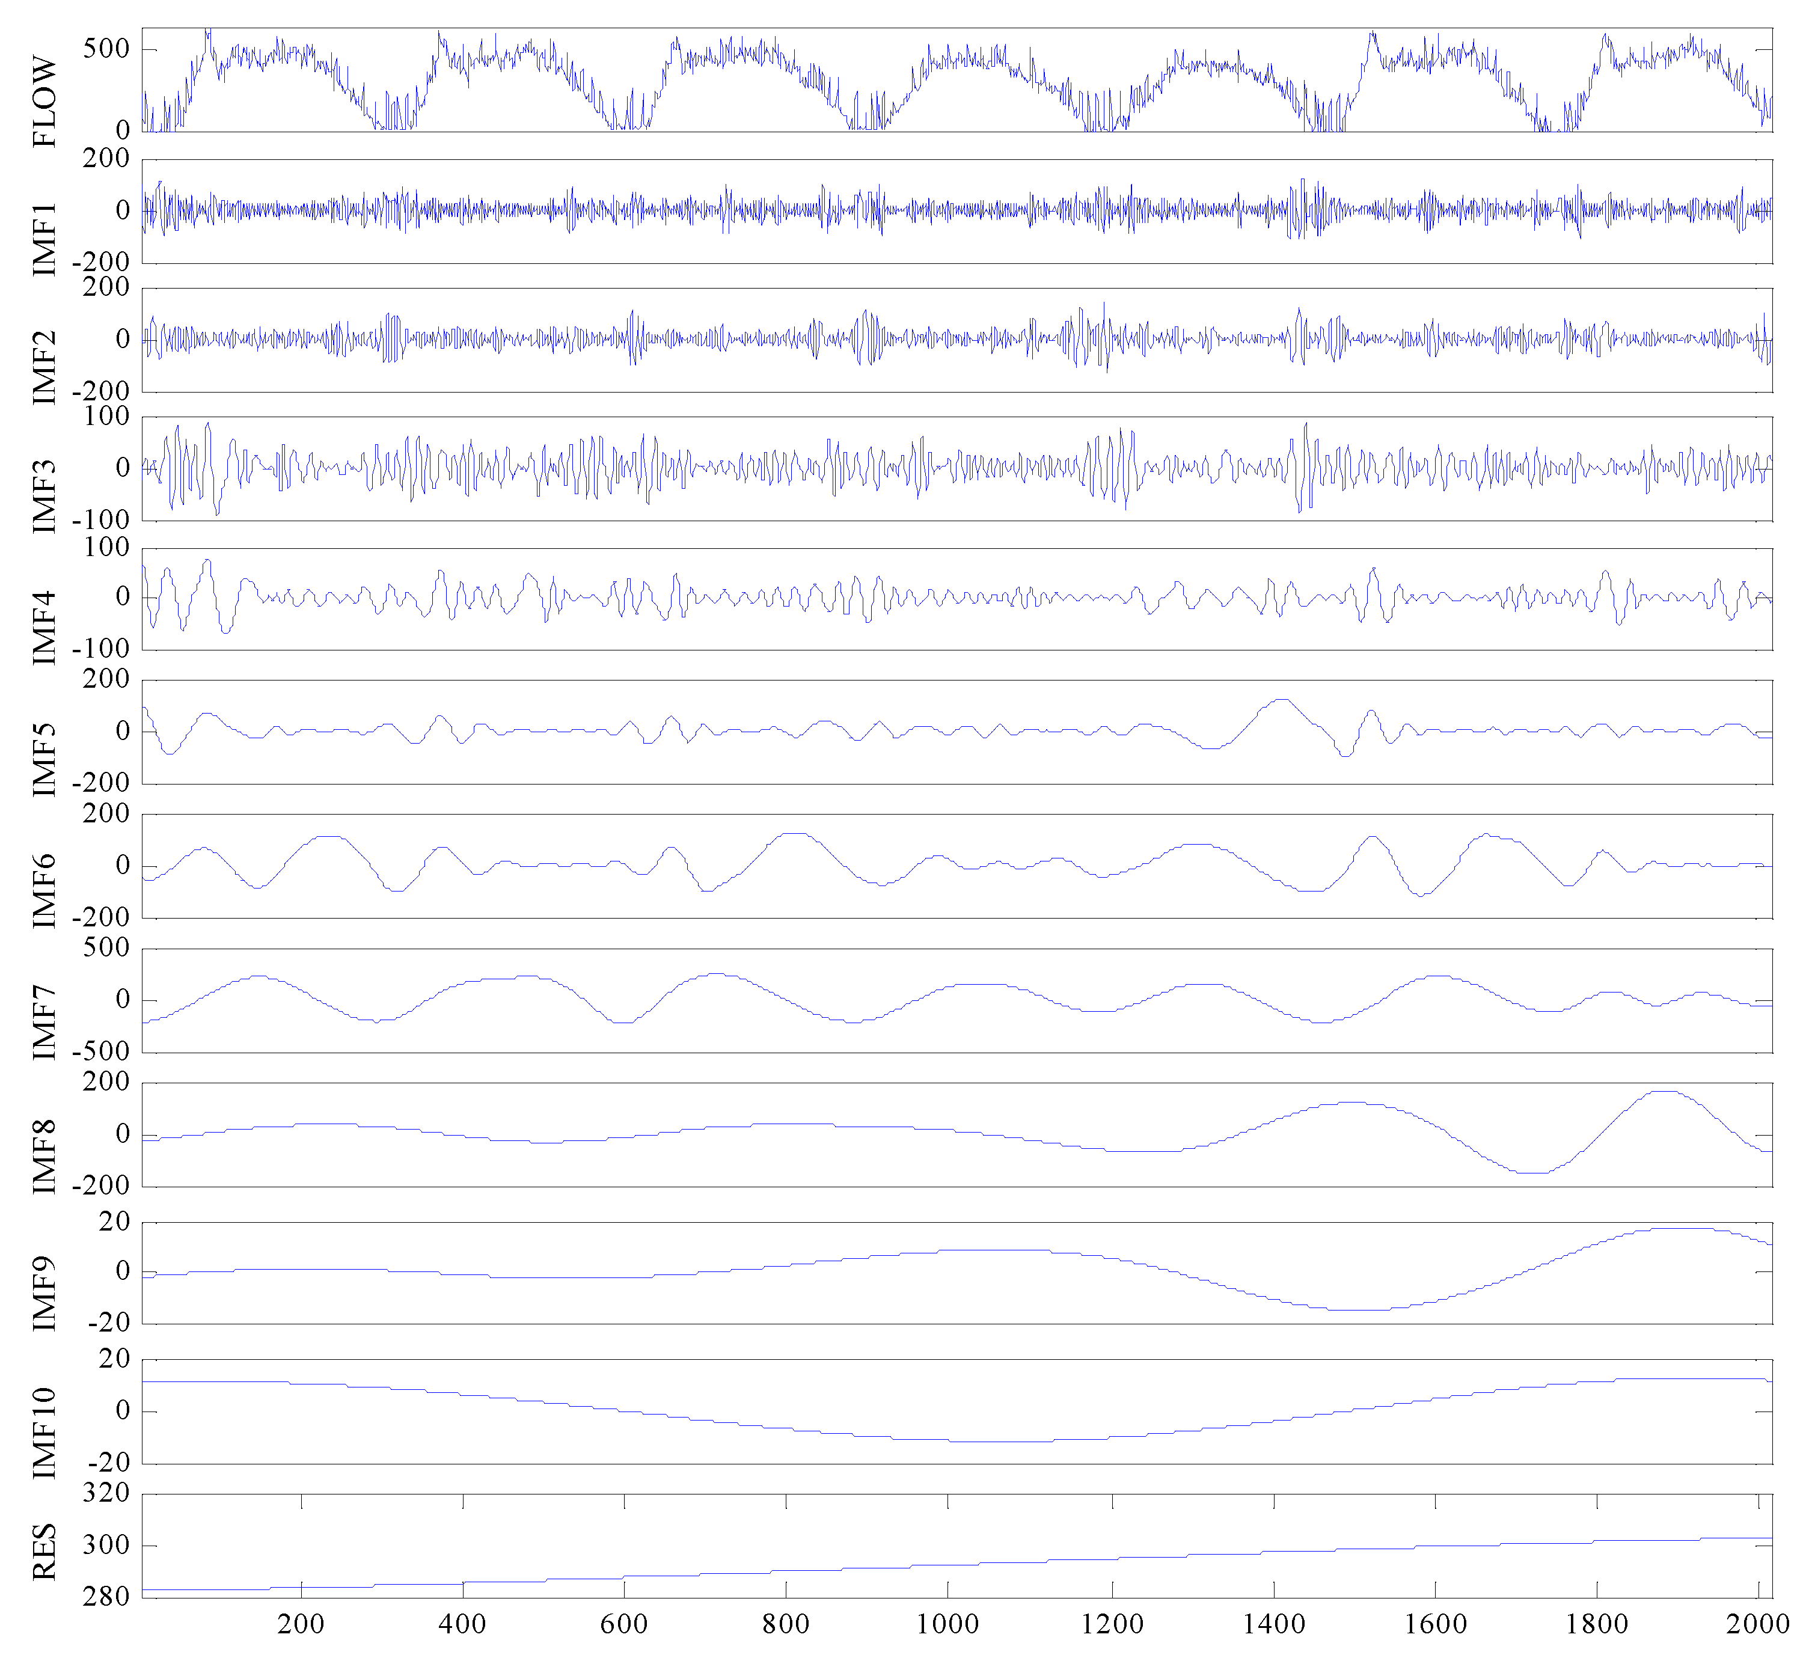Click the IMF7 axis label

43,1023
